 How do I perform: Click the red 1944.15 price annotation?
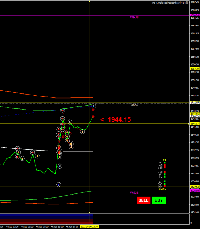pyautogui.click(x=119, y=119)
